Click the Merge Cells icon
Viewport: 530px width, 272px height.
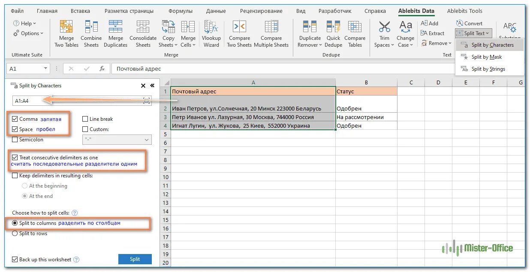tap(188, 27)
